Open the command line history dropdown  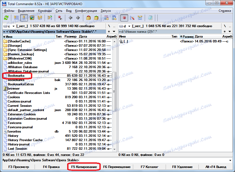click(x=230, y=160)
